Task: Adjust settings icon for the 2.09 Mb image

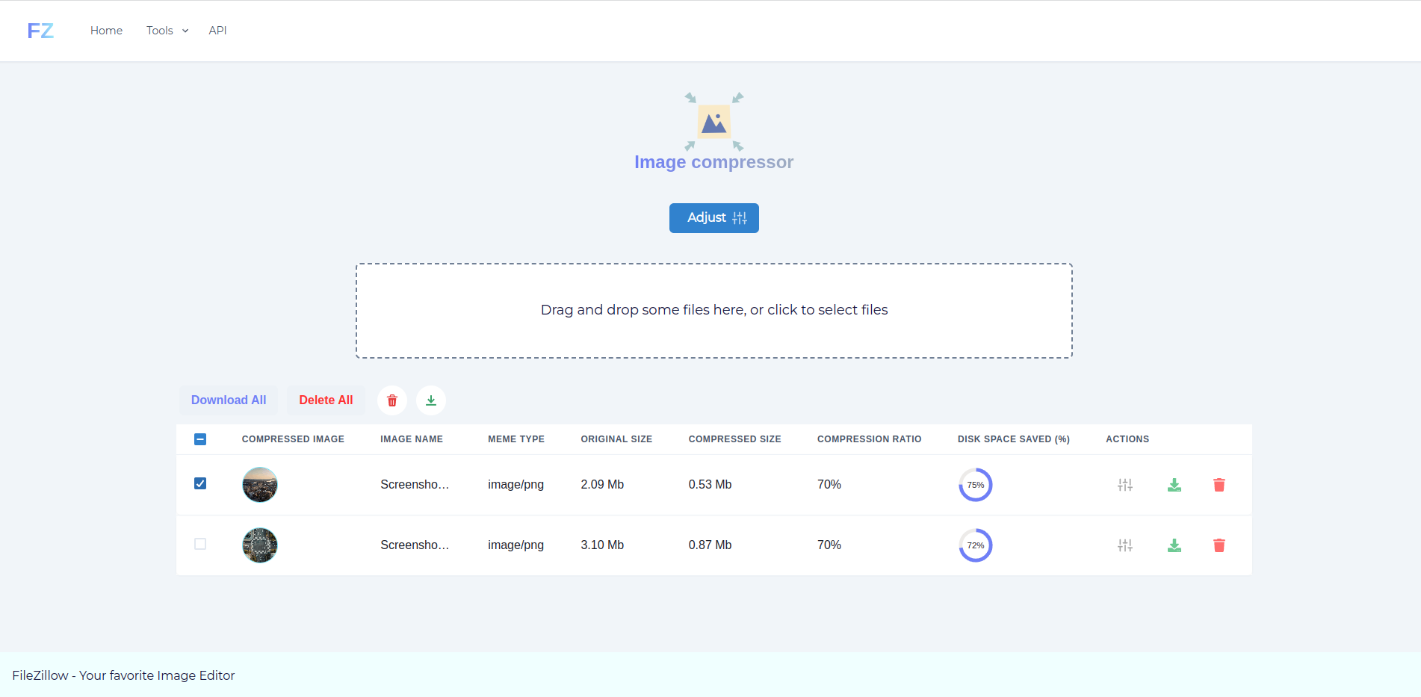Action: point(1125,485)
